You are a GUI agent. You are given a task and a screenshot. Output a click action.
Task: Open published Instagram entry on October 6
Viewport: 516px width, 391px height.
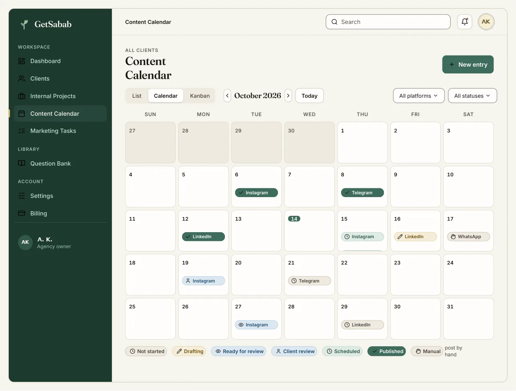click(x=256, y=193)
